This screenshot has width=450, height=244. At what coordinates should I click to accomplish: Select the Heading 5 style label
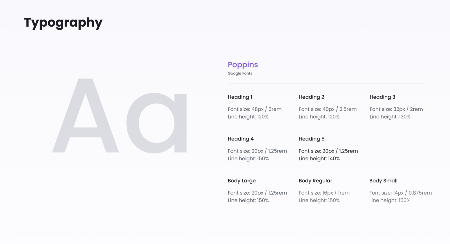point(311,139)
